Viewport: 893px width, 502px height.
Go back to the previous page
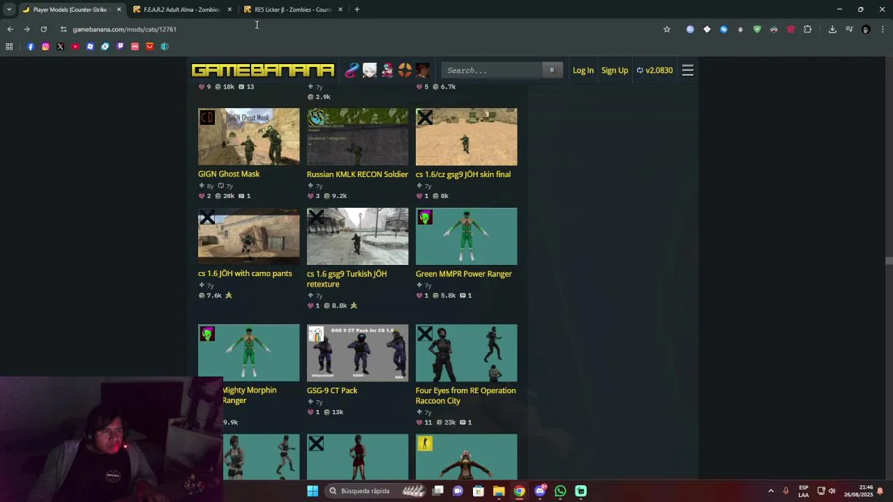pyautogui.click(x=10, y=29)
